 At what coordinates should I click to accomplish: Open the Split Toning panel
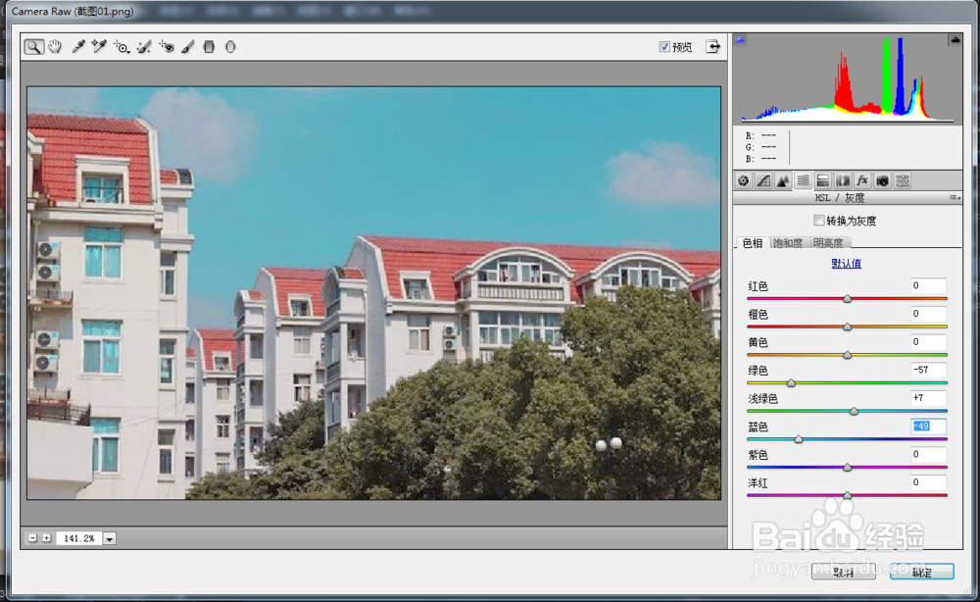coord(823,180)
